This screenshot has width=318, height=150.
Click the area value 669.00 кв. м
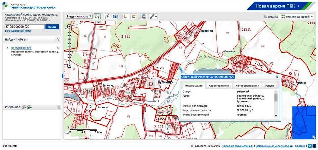coord(244,106)
